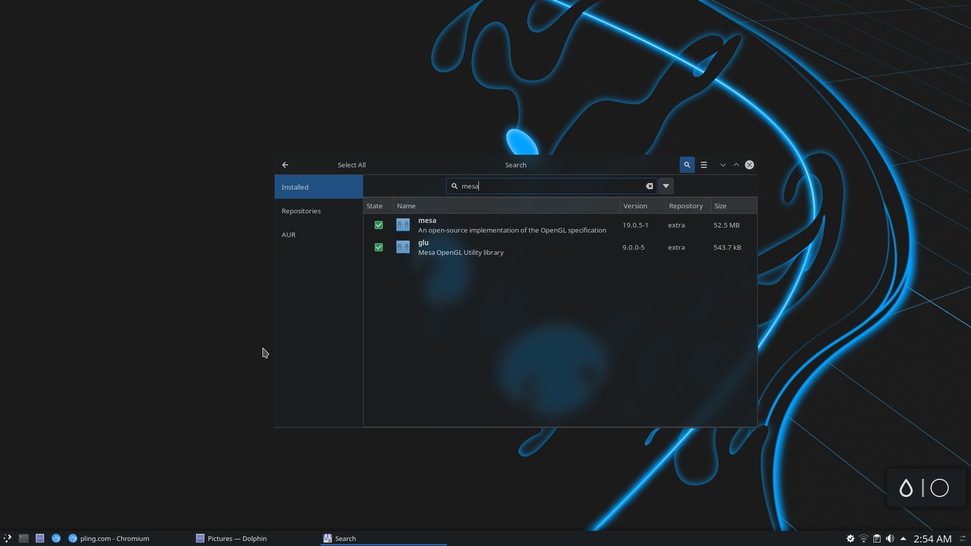Open the search history dropdown arrow

[x=666, y=186]
